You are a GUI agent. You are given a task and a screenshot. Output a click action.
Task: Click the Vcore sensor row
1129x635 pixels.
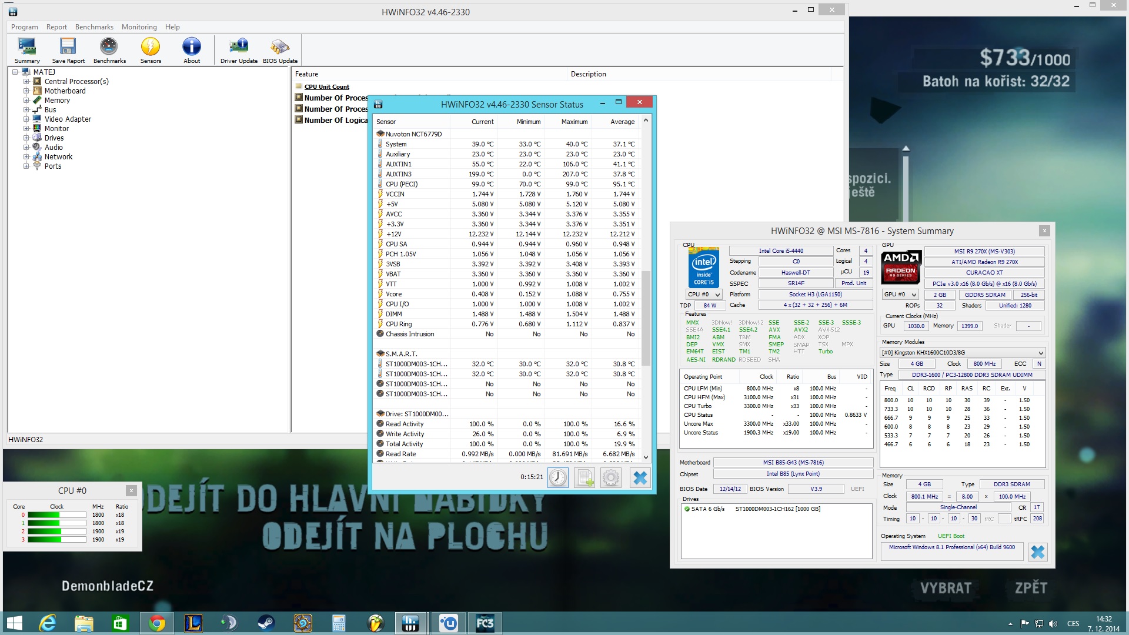(507, 295)
